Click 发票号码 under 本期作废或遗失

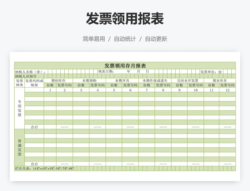(x=163, y=85)
